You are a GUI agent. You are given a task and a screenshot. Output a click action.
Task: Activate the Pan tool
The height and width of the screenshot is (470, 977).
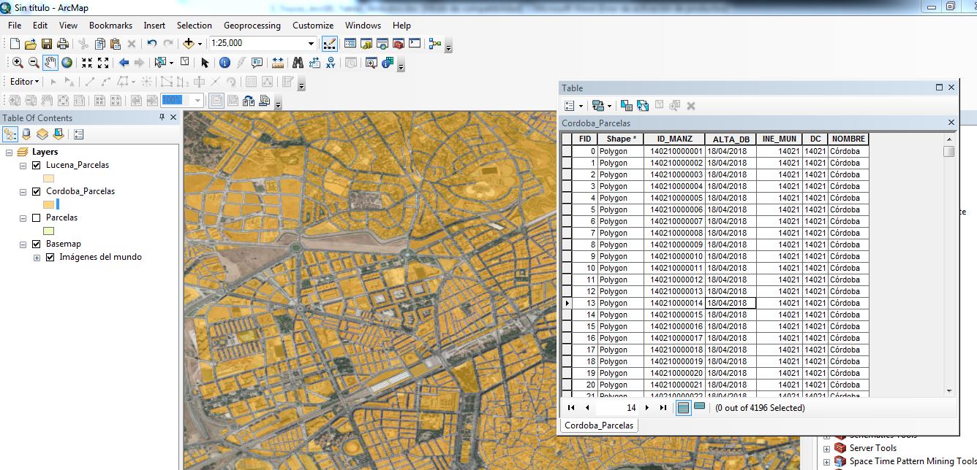50,62
